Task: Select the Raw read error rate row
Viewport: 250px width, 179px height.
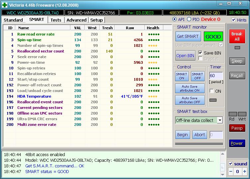Action: [87, 34]
